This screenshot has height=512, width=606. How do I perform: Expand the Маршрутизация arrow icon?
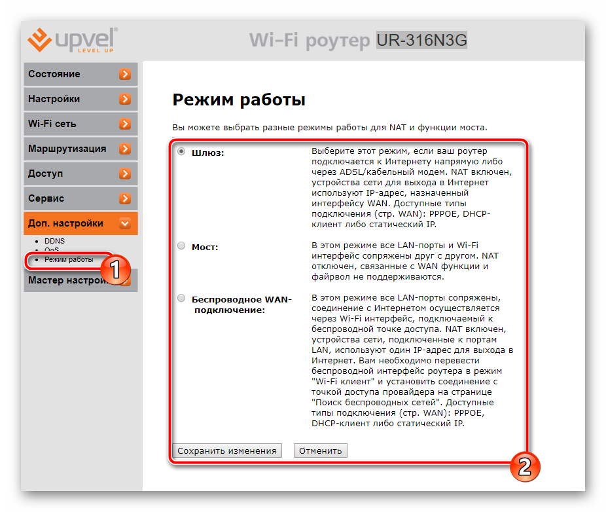[124, 149]
